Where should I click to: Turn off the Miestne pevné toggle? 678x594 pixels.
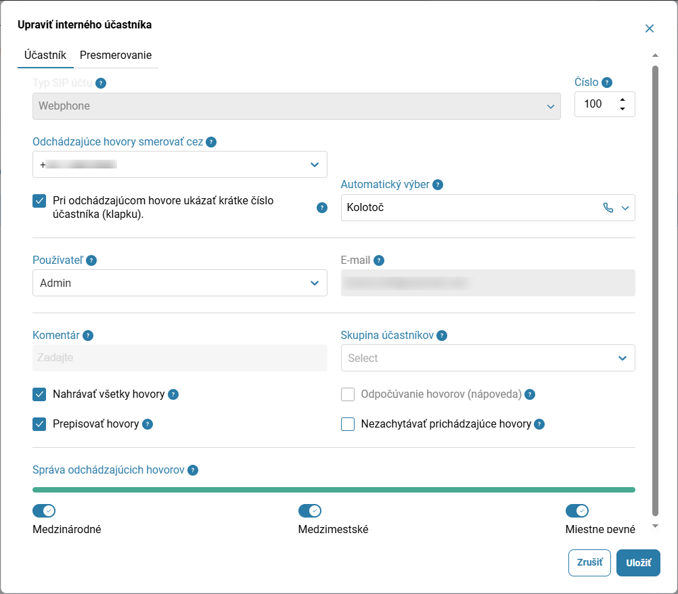pos(577,511)
